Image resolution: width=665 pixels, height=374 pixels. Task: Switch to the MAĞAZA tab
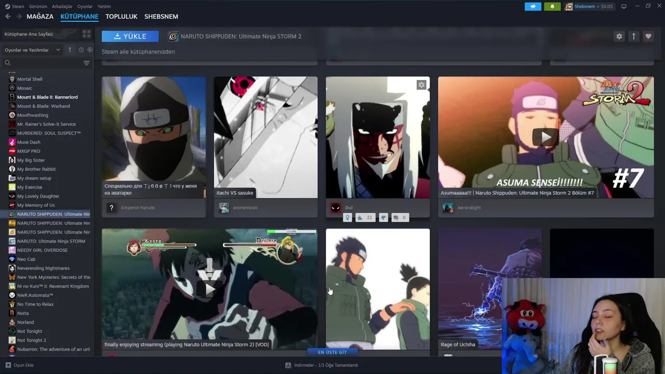(40, 17)
